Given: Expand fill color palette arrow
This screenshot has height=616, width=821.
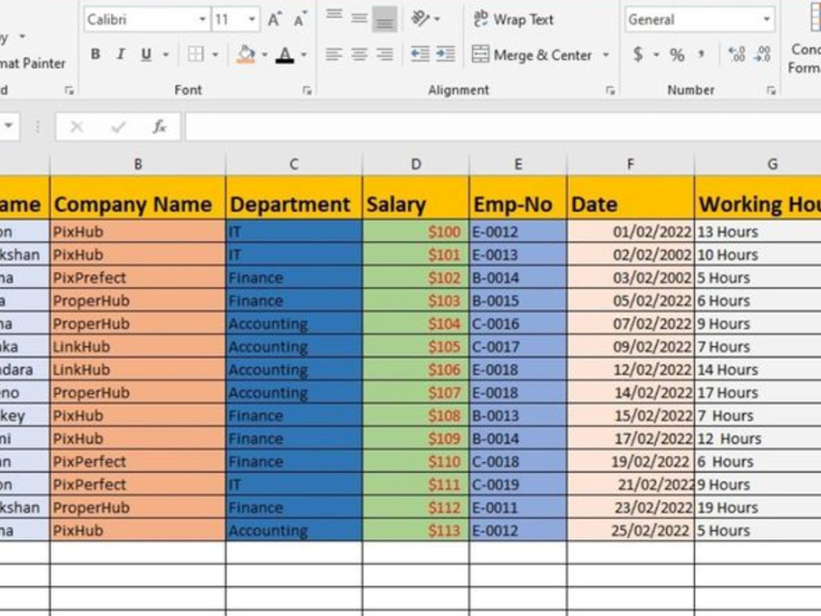Looking at the screenshot, I should pyautogui.click(x=264, y=54).
